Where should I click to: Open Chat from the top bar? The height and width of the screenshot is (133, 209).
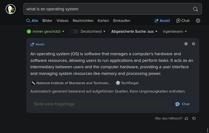(x=183, y=21)
